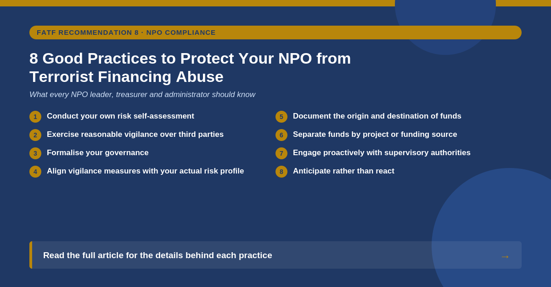Click the '8 Good Practices' main headline
551x287 pixels.
point(190,67)
